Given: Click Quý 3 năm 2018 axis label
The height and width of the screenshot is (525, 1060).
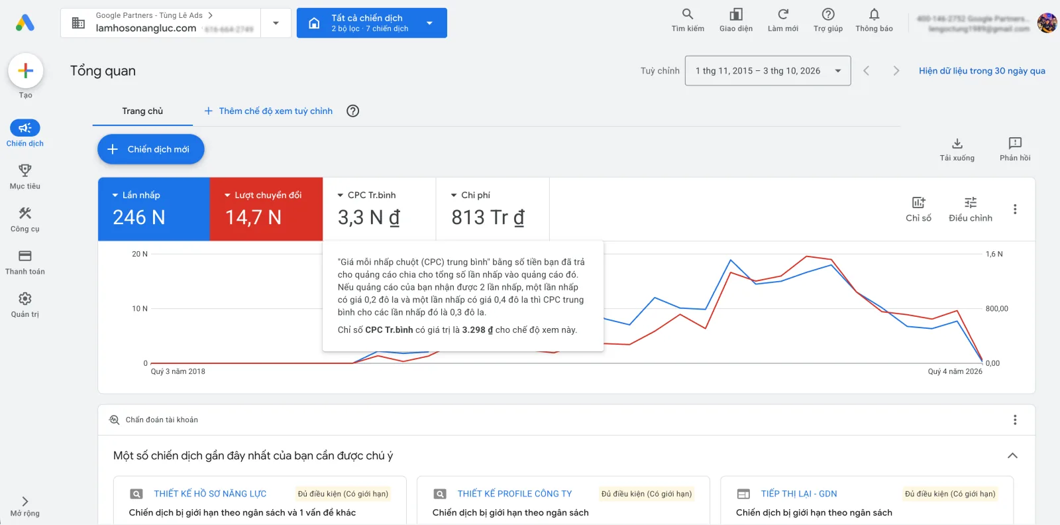Looking at the screenshot, I should point(178,372).
